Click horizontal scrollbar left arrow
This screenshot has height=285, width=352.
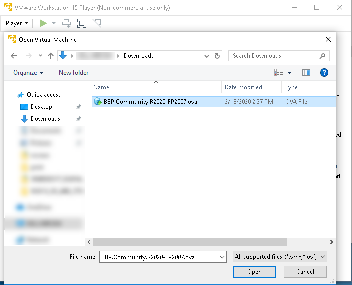click(x=89, y=242)
